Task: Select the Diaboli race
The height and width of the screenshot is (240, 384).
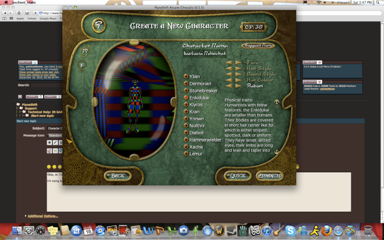Action: click(194, 133)
